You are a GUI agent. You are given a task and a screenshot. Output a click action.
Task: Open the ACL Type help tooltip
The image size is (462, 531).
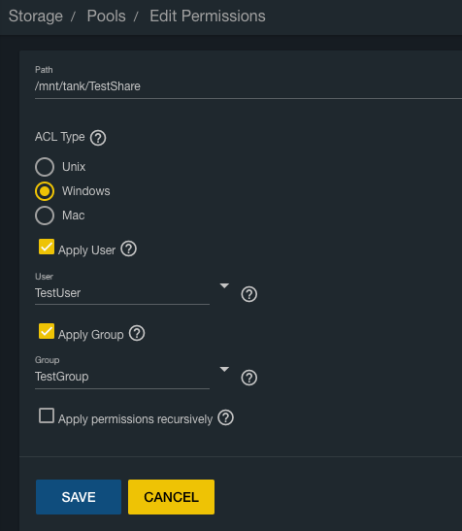click(98, 138)
